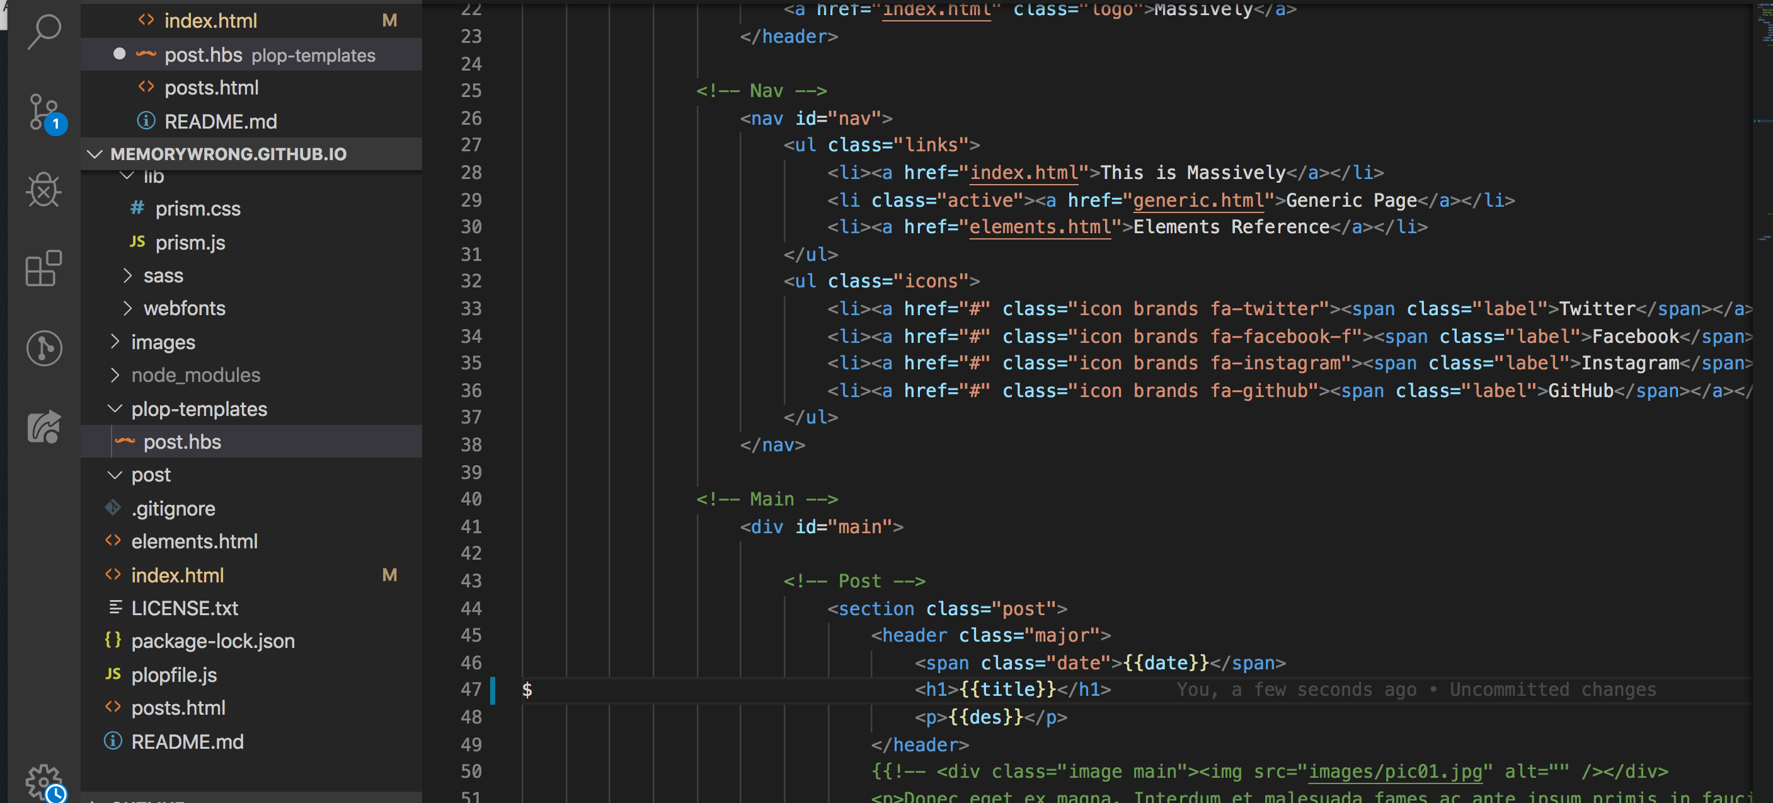Open the GitLens view in activity bar

click(44, 348)
